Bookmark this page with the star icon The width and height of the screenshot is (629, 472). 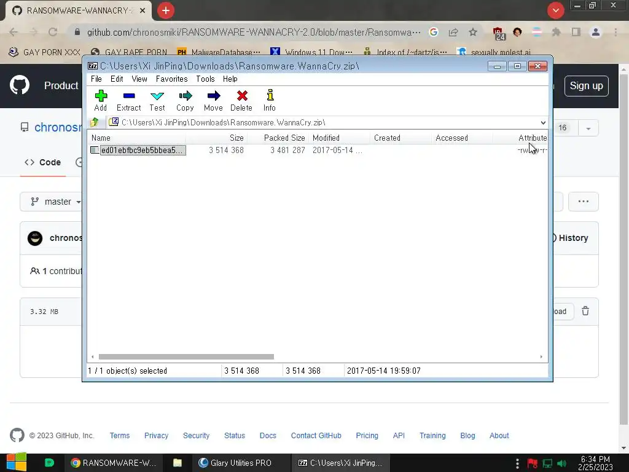473,32
